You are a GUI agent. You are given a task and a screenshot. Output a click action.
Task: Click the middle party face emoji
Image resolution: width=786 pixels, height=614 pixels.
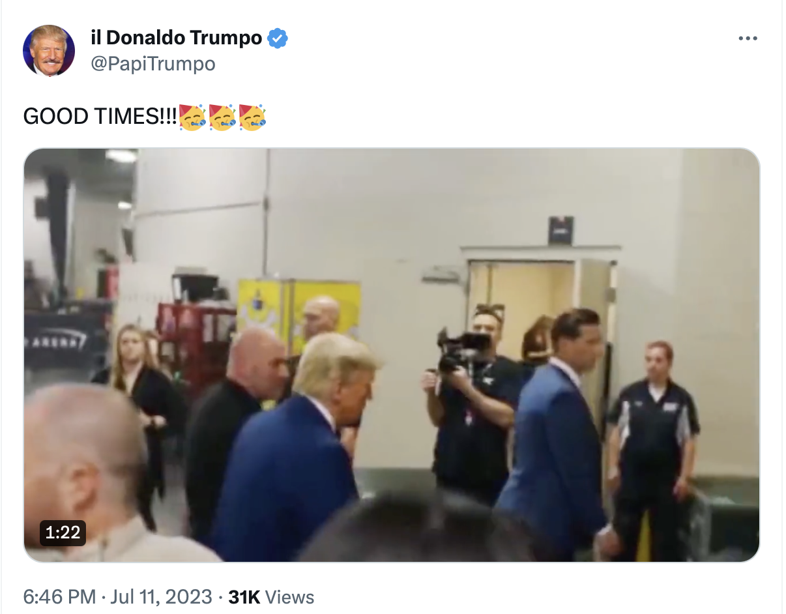[222, 117]
